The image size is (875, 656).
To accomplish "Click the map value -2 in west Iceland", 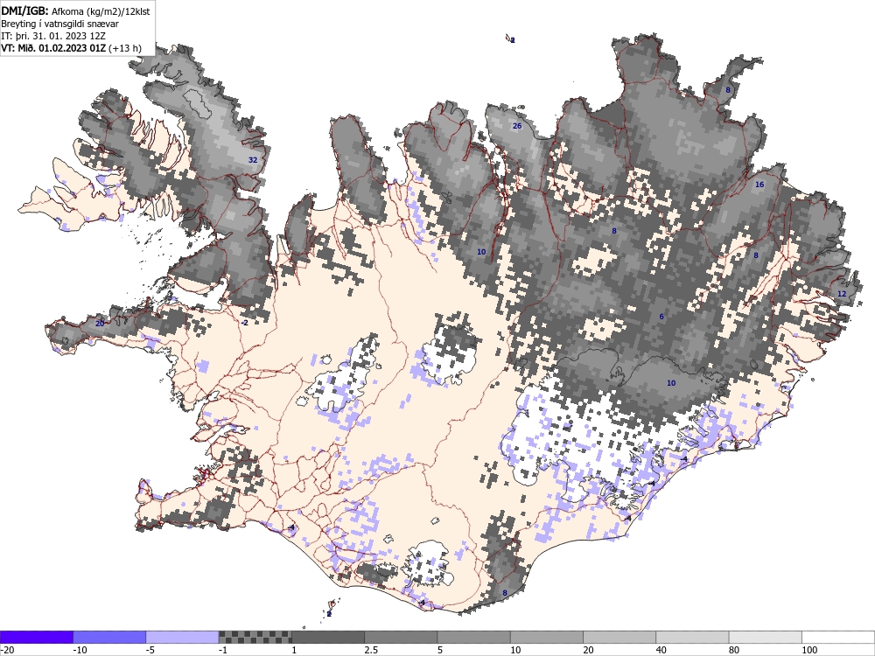I will pyautogui.click(x=244, y=323).
